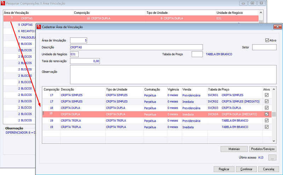283x175 pixels.
Task: Uncheck Ativo for SVCR01 CRIPTA SIMPLES row
Action: click(267, 95)
